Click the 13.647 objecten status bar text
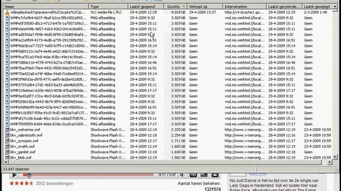 [16, 169]
